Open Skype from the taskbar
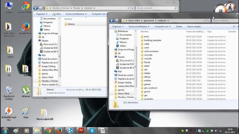 pos(92,131)
